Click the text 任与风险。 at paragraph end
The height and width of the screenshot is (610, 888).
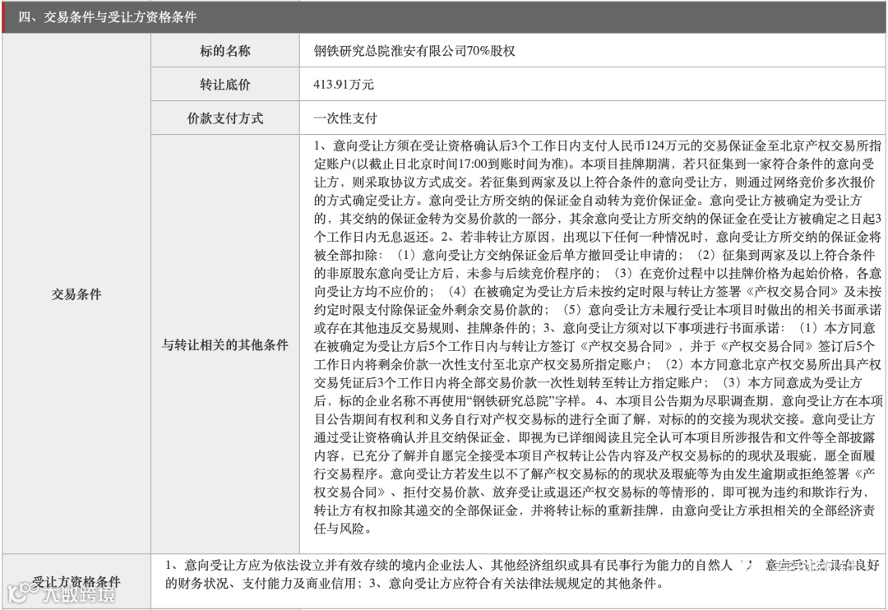[344, 529]
